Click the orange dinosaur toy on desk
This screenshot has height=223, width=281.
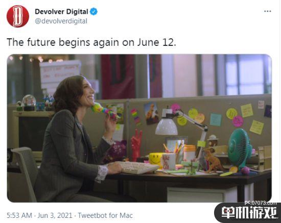(213, 161)
